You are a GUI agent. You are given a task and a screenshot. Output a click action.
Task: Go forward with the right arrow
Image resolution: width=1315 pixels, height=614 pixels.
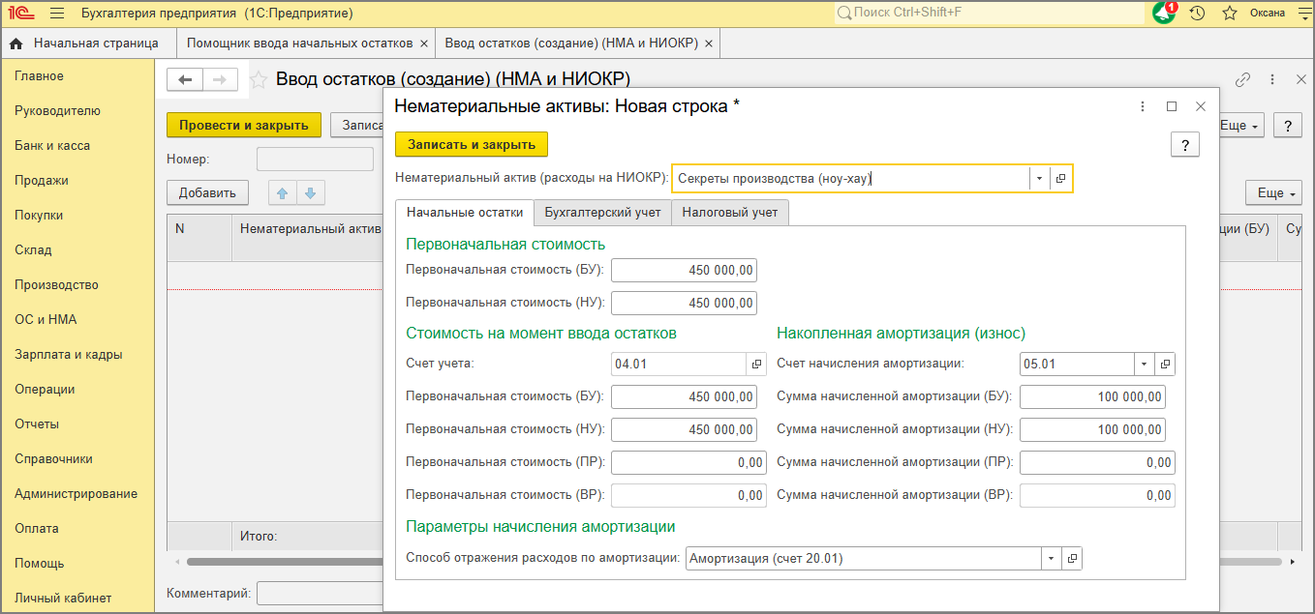(220, 80)
